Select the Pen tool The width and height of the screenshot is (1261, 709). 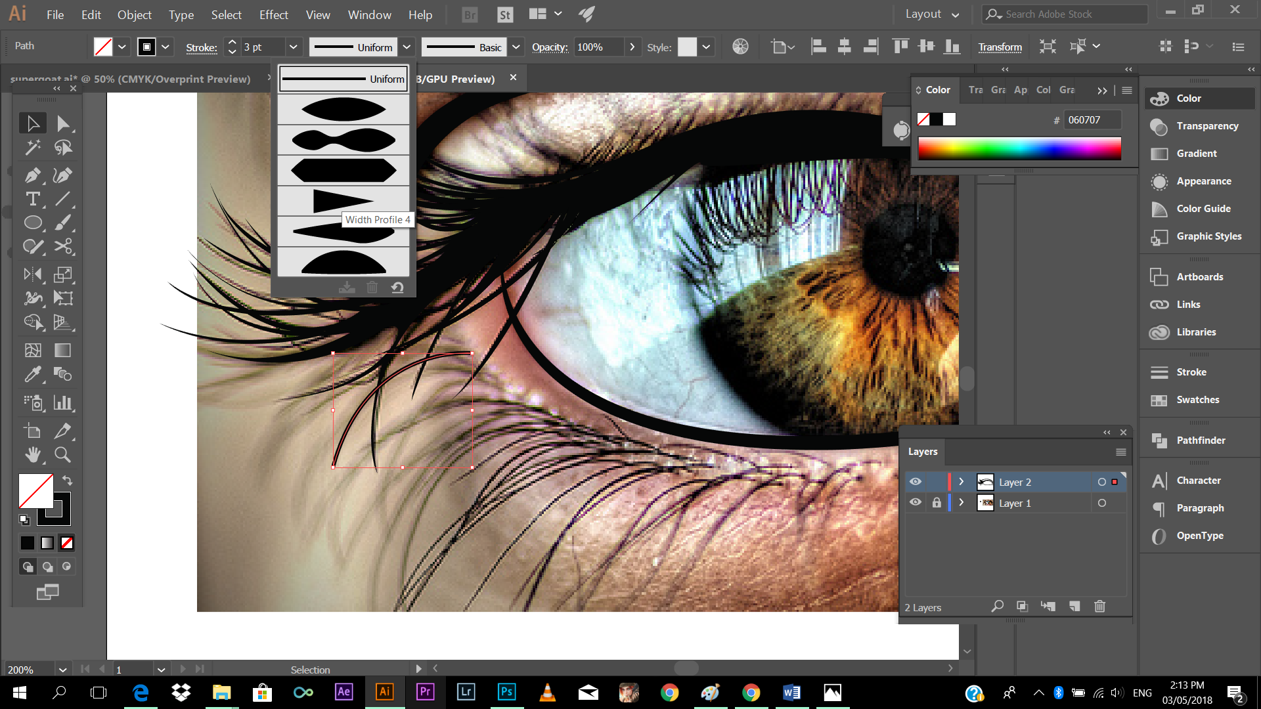pyautogui.click(x=32, y=175)
